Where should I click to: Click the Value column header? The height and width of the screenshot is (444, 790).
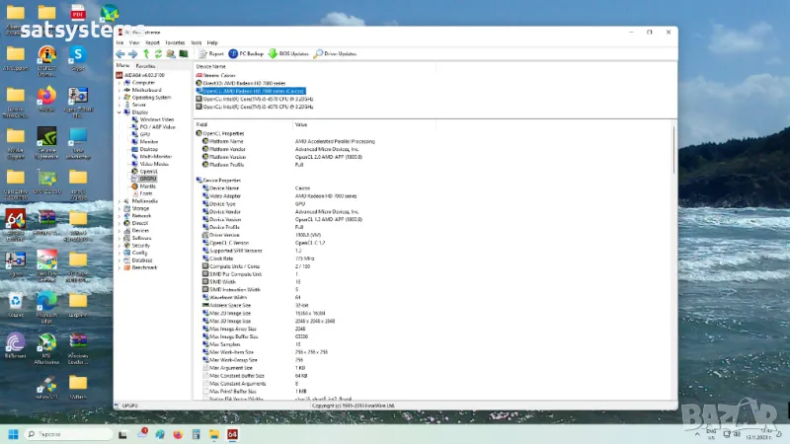point(301,124)
